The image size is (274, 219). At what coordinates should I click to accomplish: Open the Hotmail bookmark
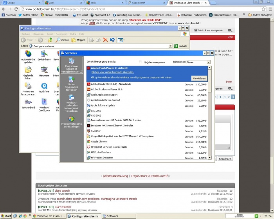click(56, 15)
